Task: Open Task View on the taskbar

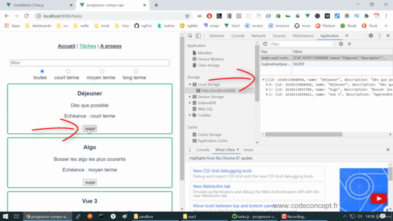Action: [17, 216]
